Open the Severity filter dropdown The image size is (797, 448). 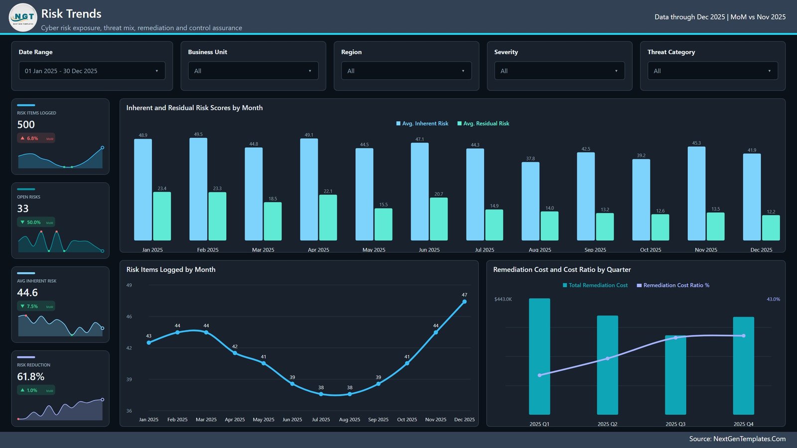point(559,71)
